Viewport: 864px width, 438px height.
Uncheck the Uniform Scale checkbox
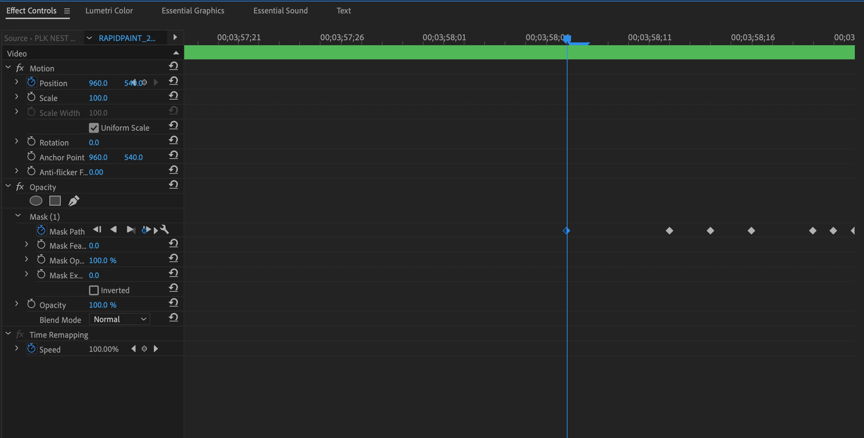(x=94, y=128)
